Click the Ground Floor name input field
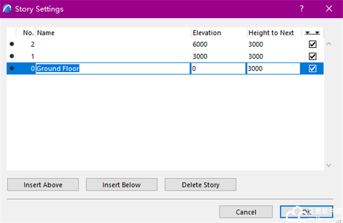Screen dimensions: 343x223 [113, 69]
